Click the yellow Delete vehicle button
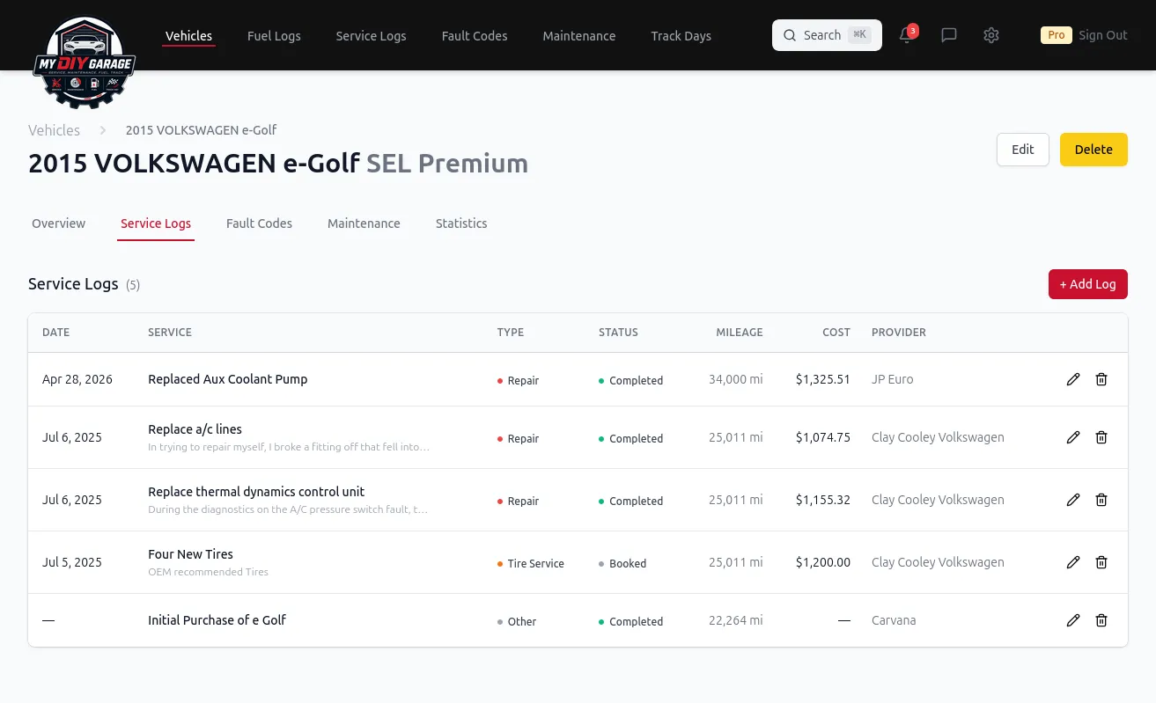The width and height of the screenshot is (1156, 703). pos(1093,150)
